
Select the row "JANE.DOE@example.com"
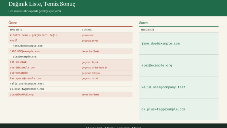pyautogui.click(x=70, y=51)
